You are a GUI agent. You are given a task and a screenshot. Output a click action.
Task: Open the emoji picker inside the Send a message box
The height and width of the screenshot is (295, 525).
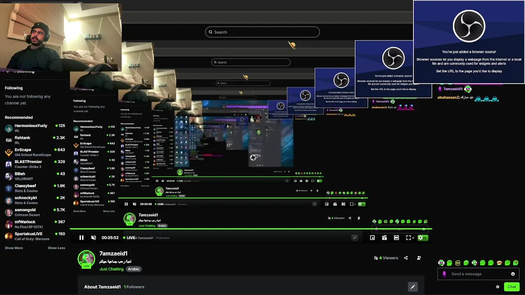pos(513,274)
